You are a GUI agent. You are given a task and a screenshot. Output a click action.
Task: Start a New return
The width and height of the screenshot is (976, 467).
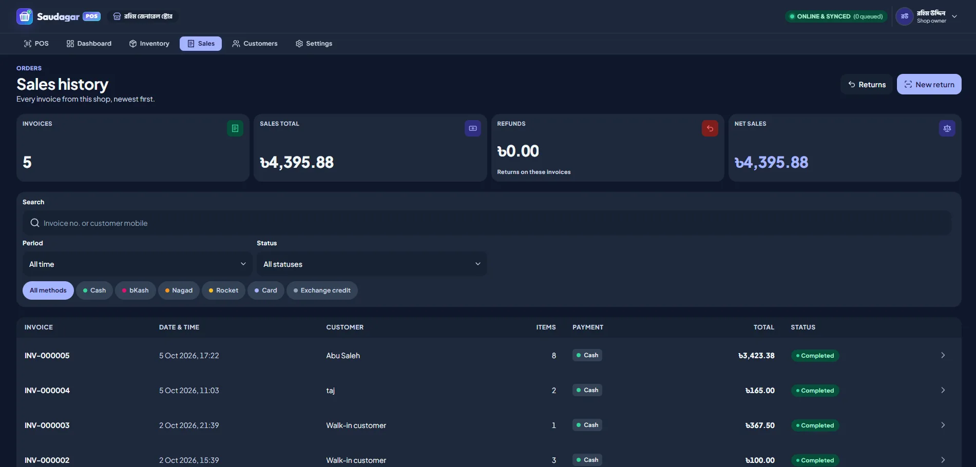point(929,84)
